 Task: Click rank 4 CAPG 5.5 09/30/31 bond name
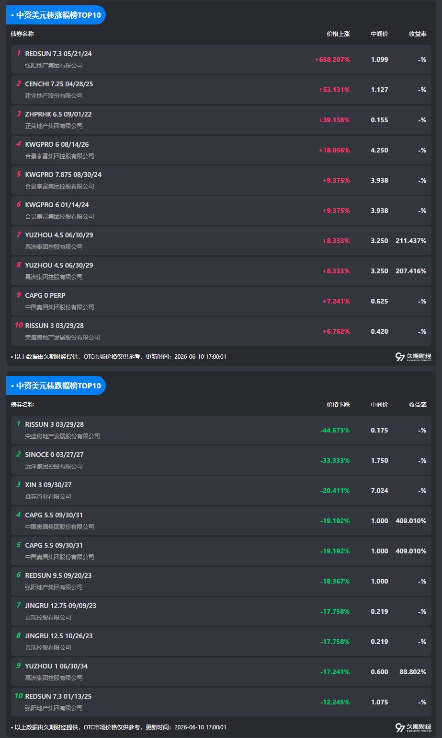tap(54, 515)
